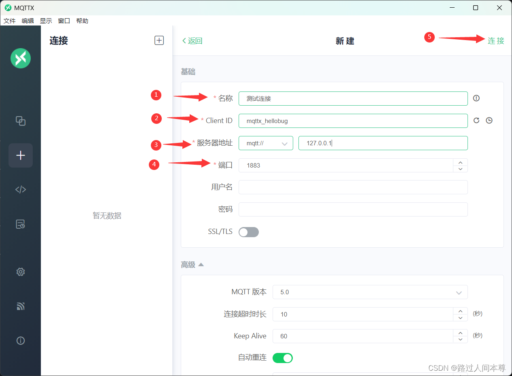Open the log page icon
Viewport: 512px width, 376px height.
(x=21, y=224)
